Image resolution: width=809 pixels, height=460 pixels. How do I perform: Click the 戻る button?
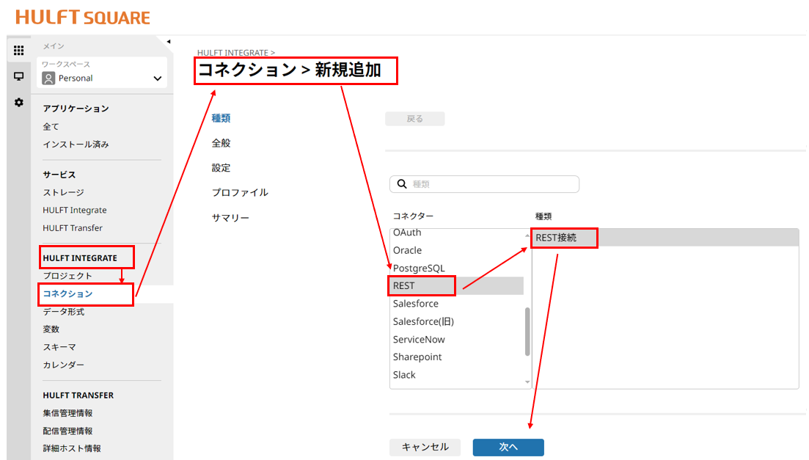415,119
